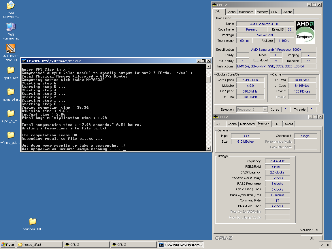Viewport: 332px width, 249px height.
Task: Switch to hexus_pifast taskbar window
Action: click(x=39, y=245)
